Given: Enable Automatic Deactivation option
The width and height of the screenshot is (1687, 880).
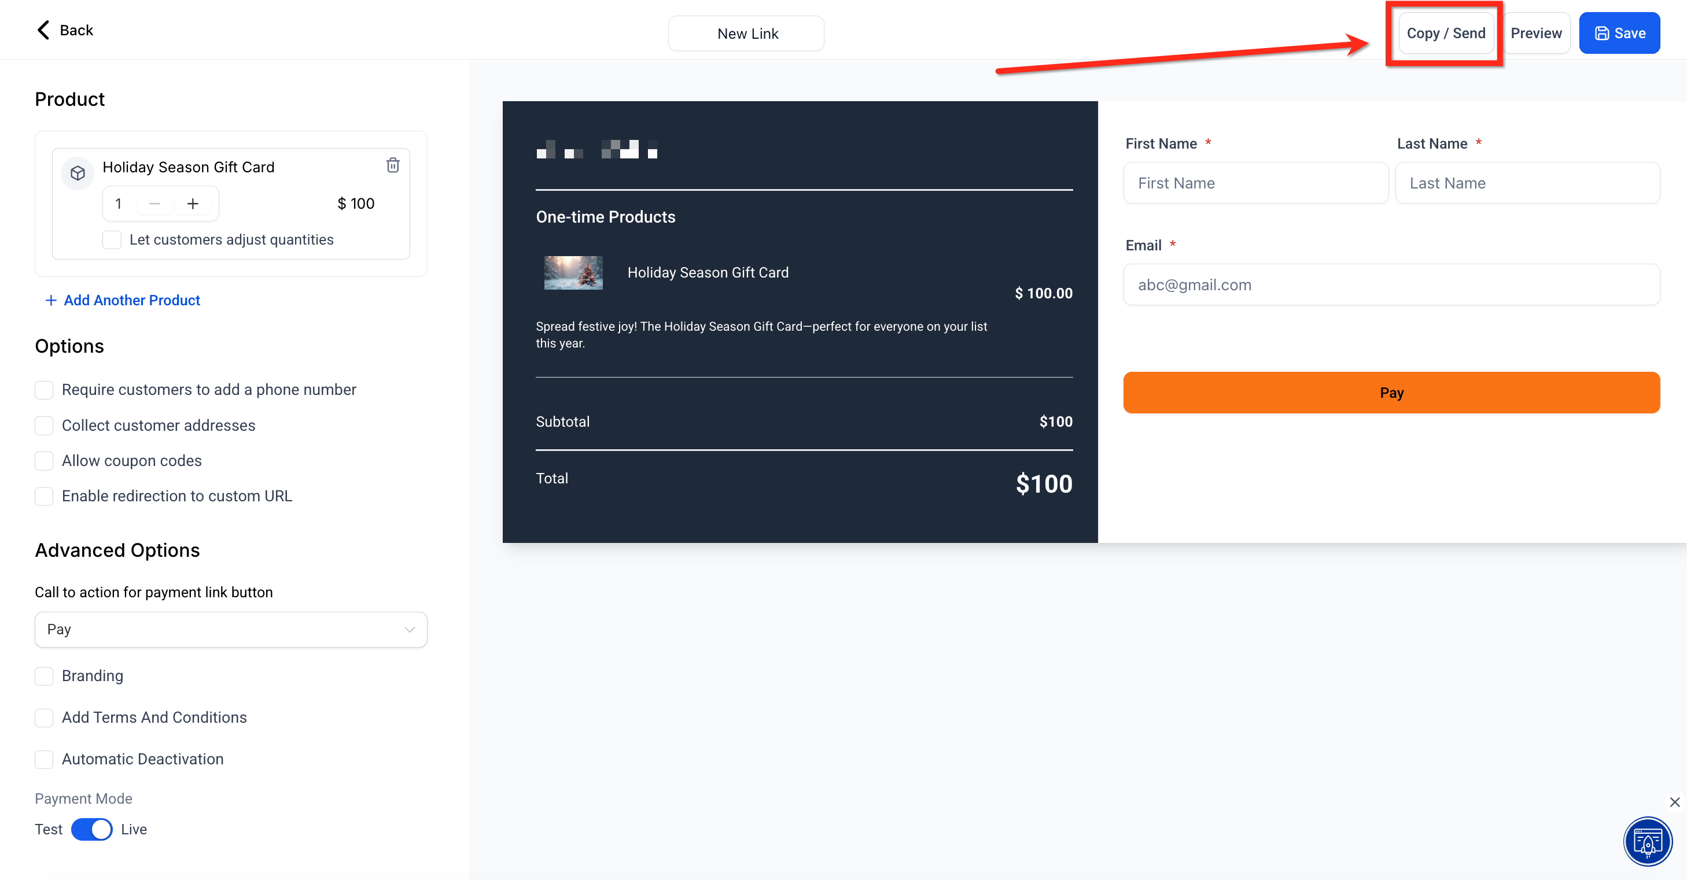Looking at the screenshot, I should click(44, 759).
